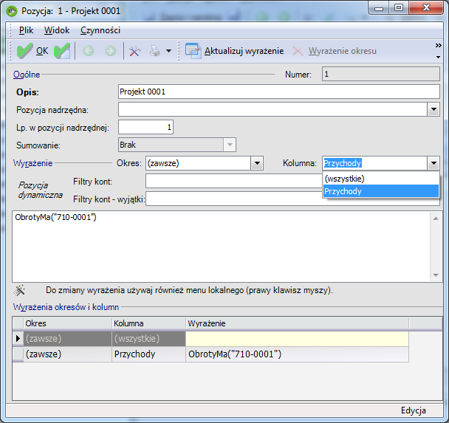
Task: Select Przychody in Kolumna list
Action: click(381, 191)
